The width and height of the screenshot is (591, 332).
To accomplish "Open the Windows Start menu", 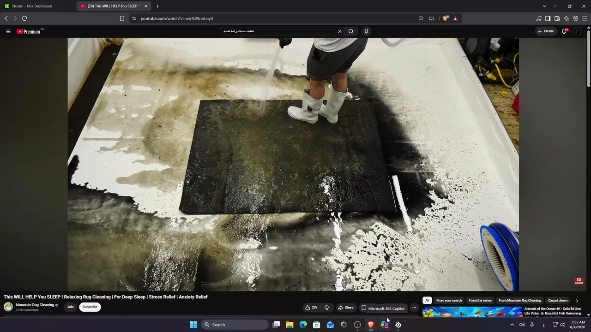I will 193,325.
